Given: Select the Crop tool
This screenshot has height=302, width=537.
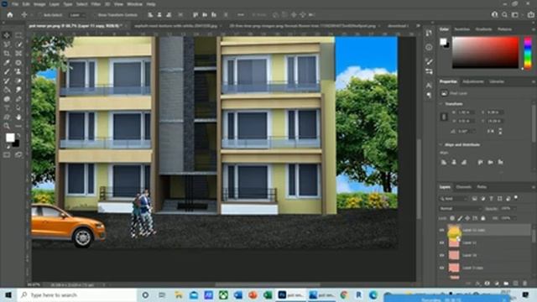Looking at the screenshot, I should tap(7, 54).
